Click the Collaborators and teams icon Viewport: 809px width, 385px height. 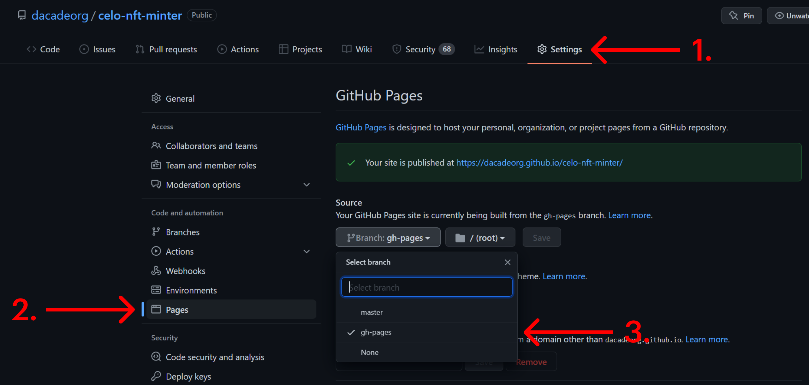click(x=156, y=146)
